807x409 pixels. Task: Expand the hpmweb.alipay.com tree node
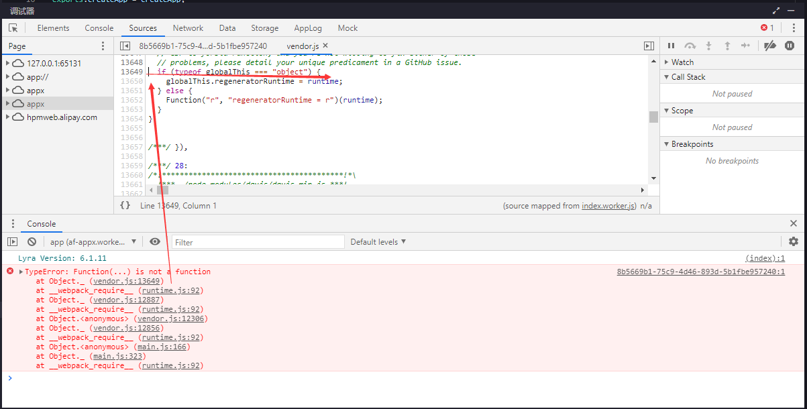tap(8, 117)
